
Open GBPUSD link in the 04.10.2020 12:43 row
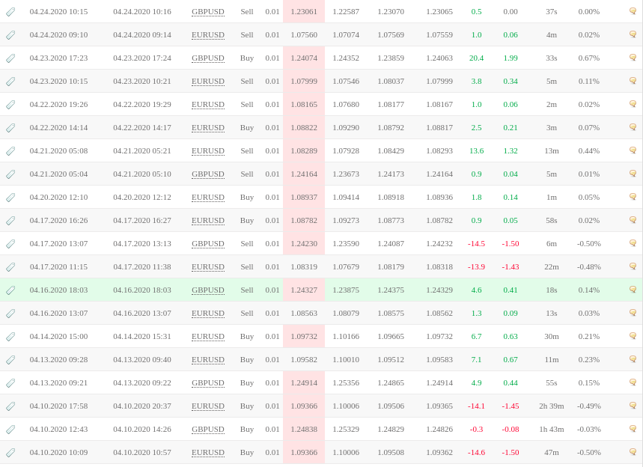click(208, 429)
